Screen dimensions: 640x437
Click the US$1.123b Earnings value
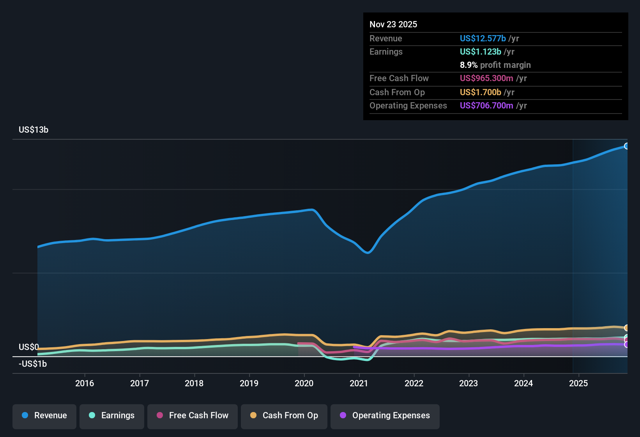click(481, 52)
